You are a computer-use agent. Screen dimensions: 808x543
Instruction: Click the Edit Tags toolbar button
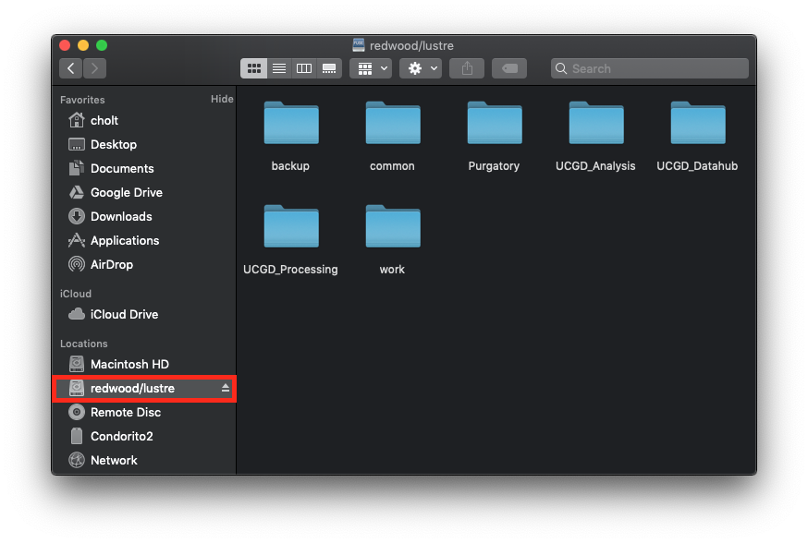click(x=509, y=68)
